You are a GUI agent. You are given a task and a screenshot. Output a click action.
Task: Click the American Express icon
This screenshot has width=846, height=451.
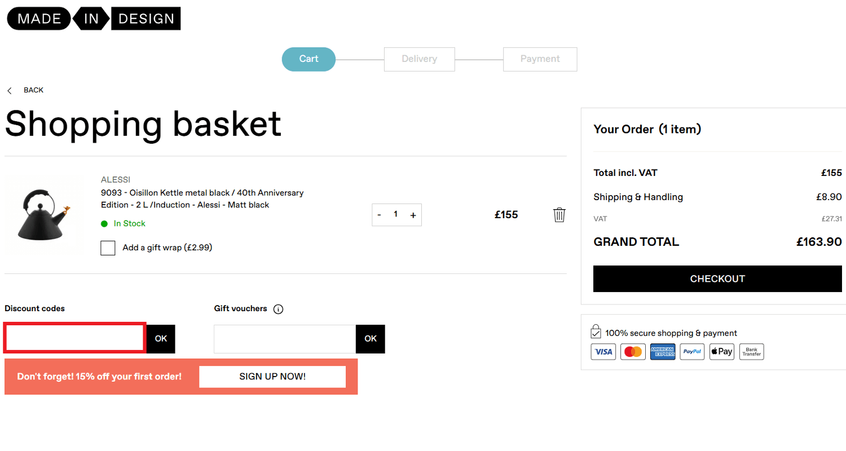663,352
